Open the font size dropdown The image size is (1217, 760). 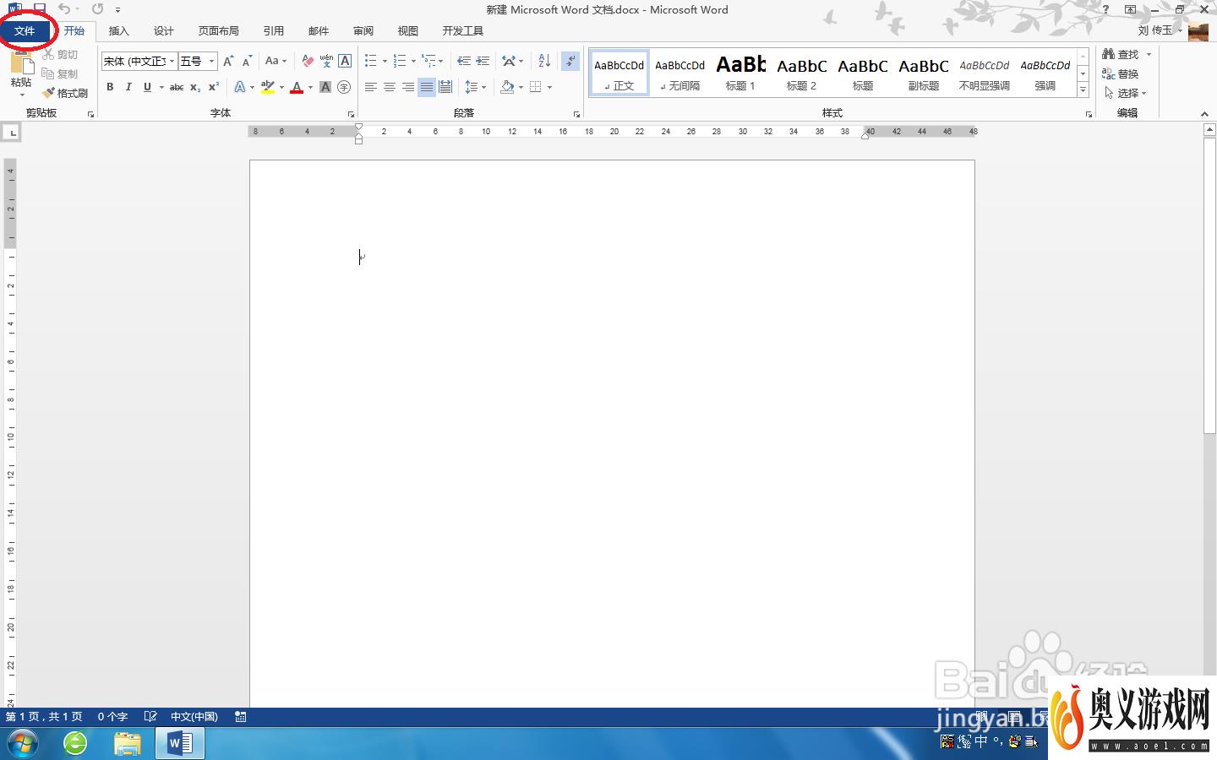pyautogui.click(x=211, y=61)
